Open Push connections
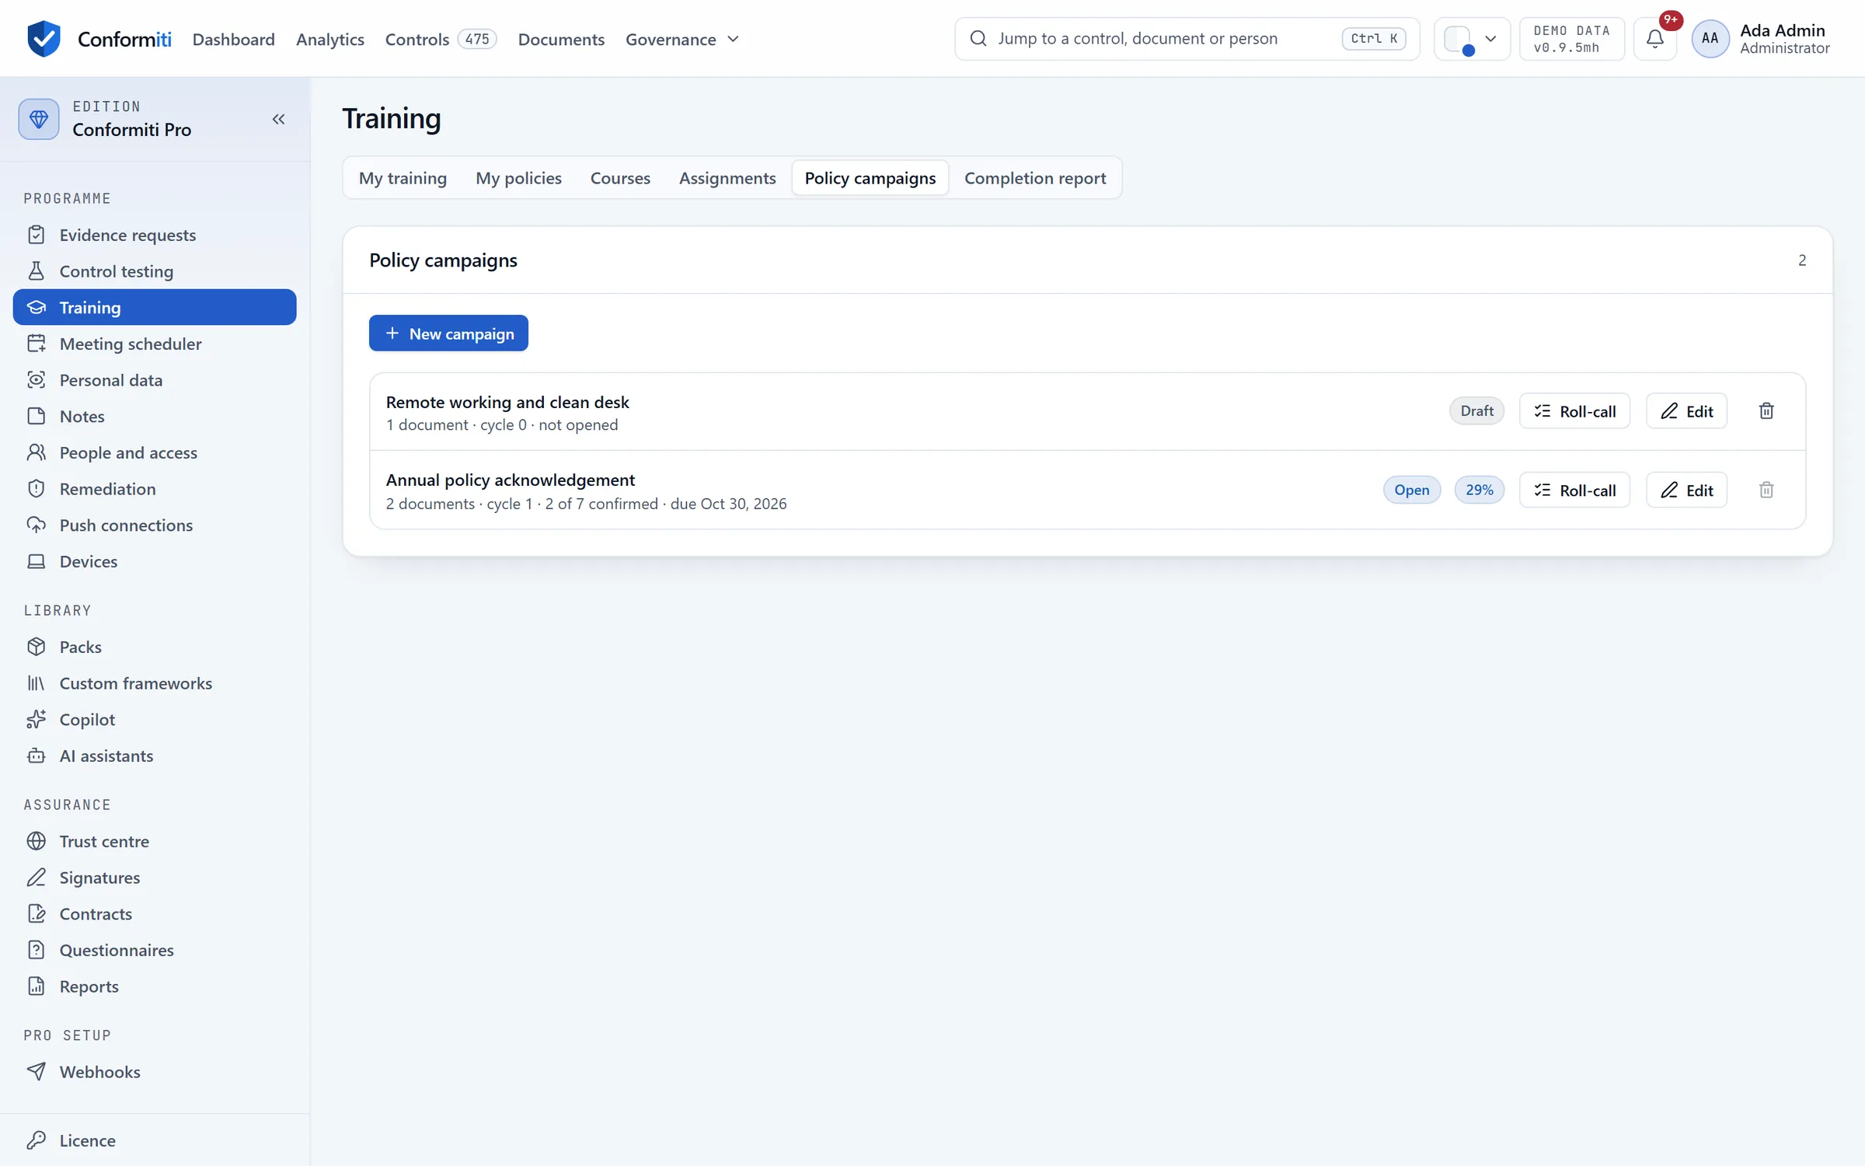1865x1166 pixels. 155,525
